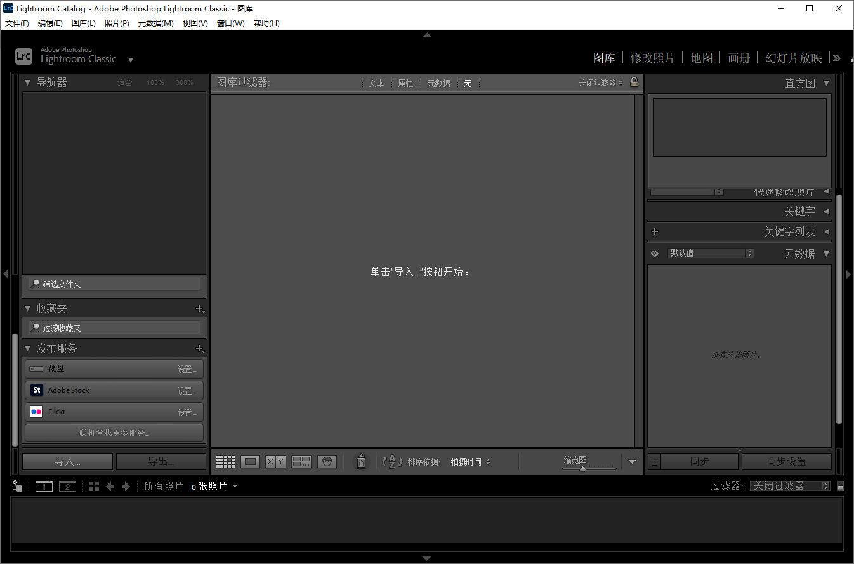Screen dimensions: 854x564
Task: Toggle the metadata eye switch
Action: pyautogui.click(x=654, y=252)
